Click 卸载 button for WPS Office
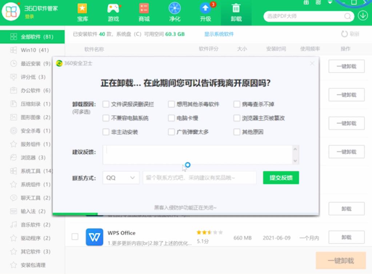 coord(347,237)
